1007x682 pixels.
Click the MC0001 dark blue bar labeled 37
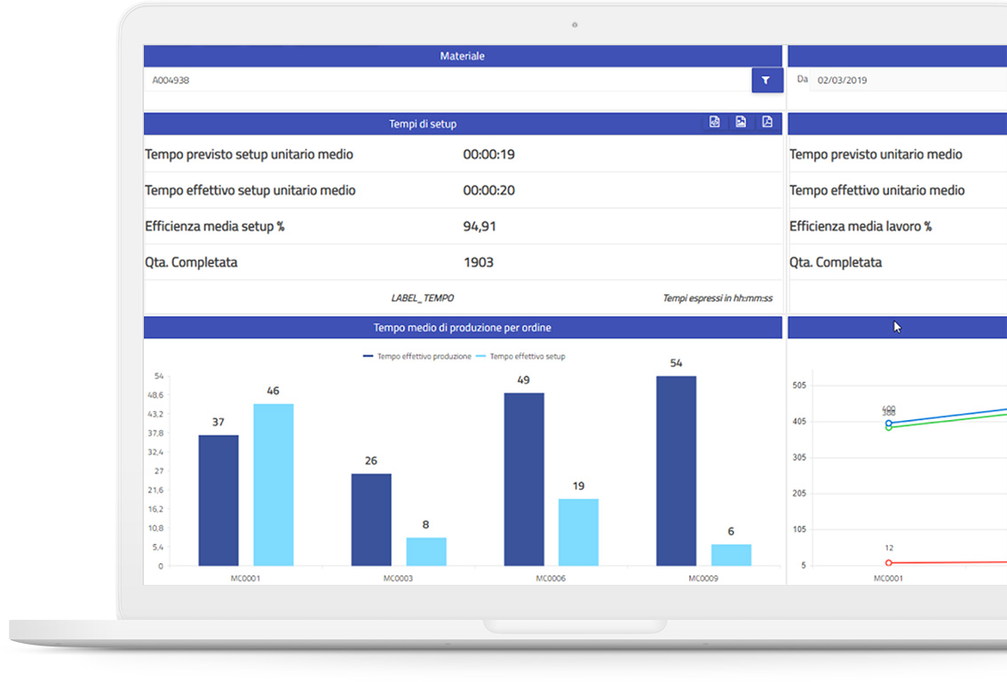click(x=218, y=500)
